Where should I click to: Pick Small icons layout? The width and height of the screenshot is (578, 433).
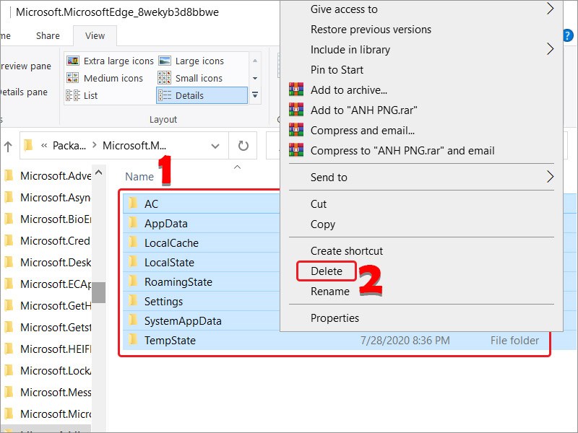pyautogui.click(x=190, y=78)
